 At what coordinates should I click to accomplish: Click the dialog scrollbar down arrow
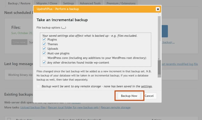click(x=159, y=59)
